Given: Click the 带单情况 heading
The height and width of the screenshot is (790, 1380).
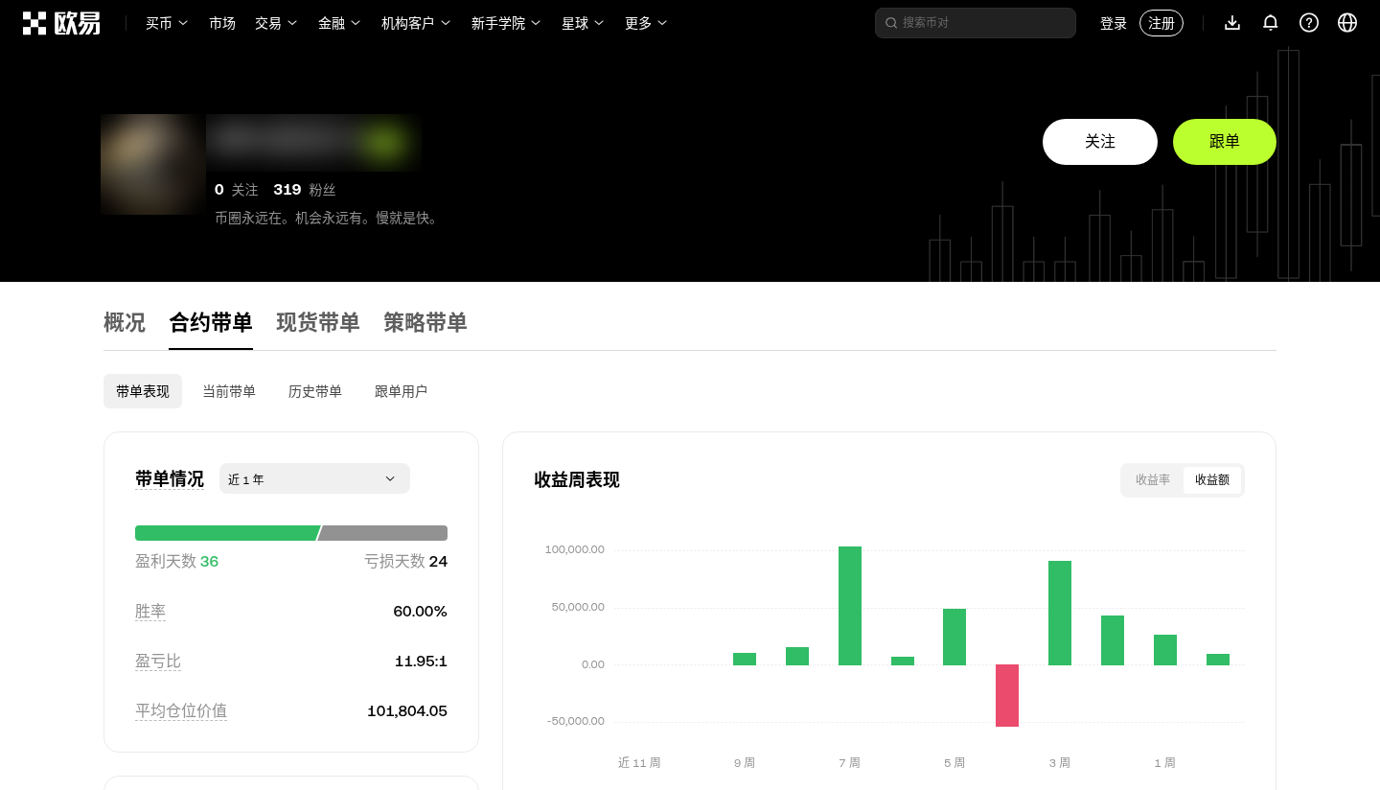Looking at the screenshot, I should pyautogui.click(x=170, y=478).
